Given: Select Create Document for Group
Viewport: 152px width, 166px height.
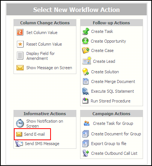Looking at the screenshot, I should (116, 134).
